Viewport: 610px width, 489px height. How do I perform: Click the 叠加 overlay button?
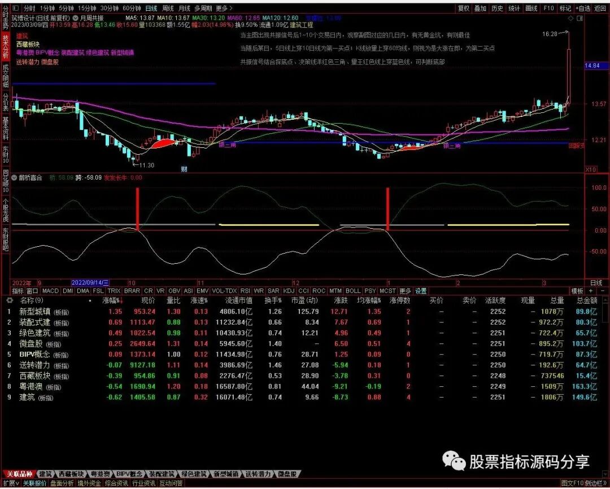[x=480, y=8]
